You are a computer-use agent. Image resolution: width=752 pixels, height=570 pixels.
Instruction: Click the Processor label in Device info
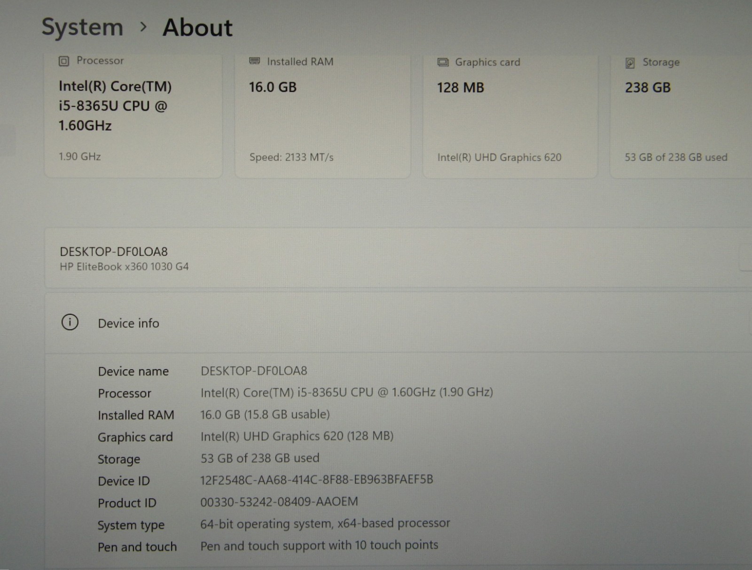tap(125, 393)
